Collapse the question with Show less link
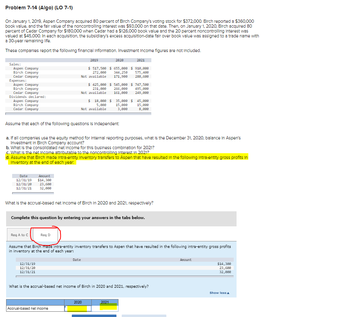This screenshot has width=340, height=317. point(219,293)
